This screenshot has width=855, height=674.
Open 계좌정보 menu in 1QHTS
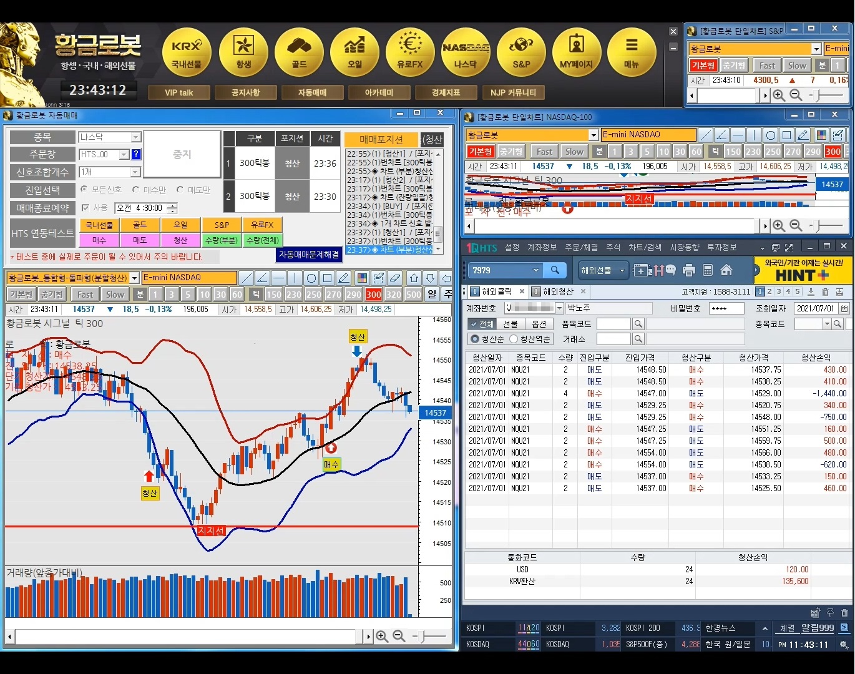[x=542, y=248]
